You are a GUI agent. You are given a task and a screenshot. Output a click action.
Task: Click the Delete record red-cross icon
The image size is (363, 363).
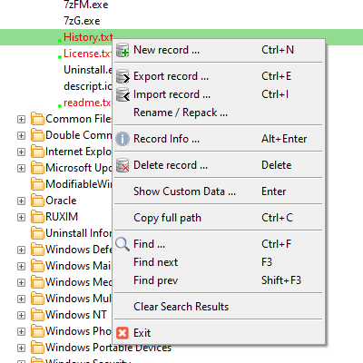(123, 165)
